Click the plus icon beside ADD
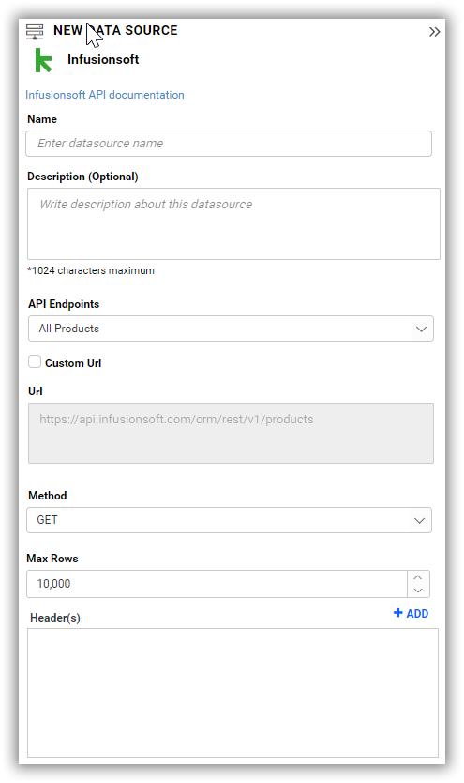The height and width of the screenshot is (783, 464). pyautogui.click(x=397, y=613)
